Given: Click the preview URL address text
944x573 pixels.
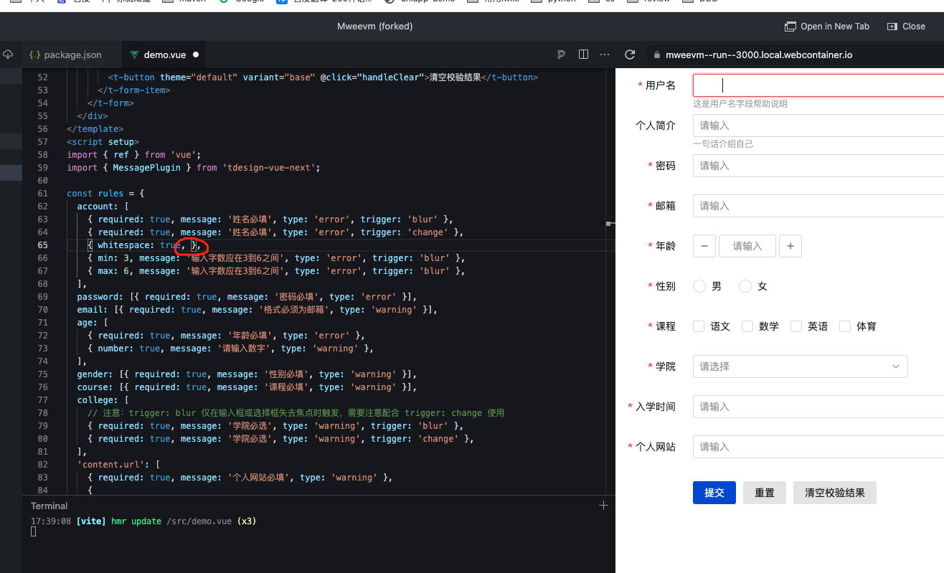Looking at the screenshot, I should (x=759, y=55).
